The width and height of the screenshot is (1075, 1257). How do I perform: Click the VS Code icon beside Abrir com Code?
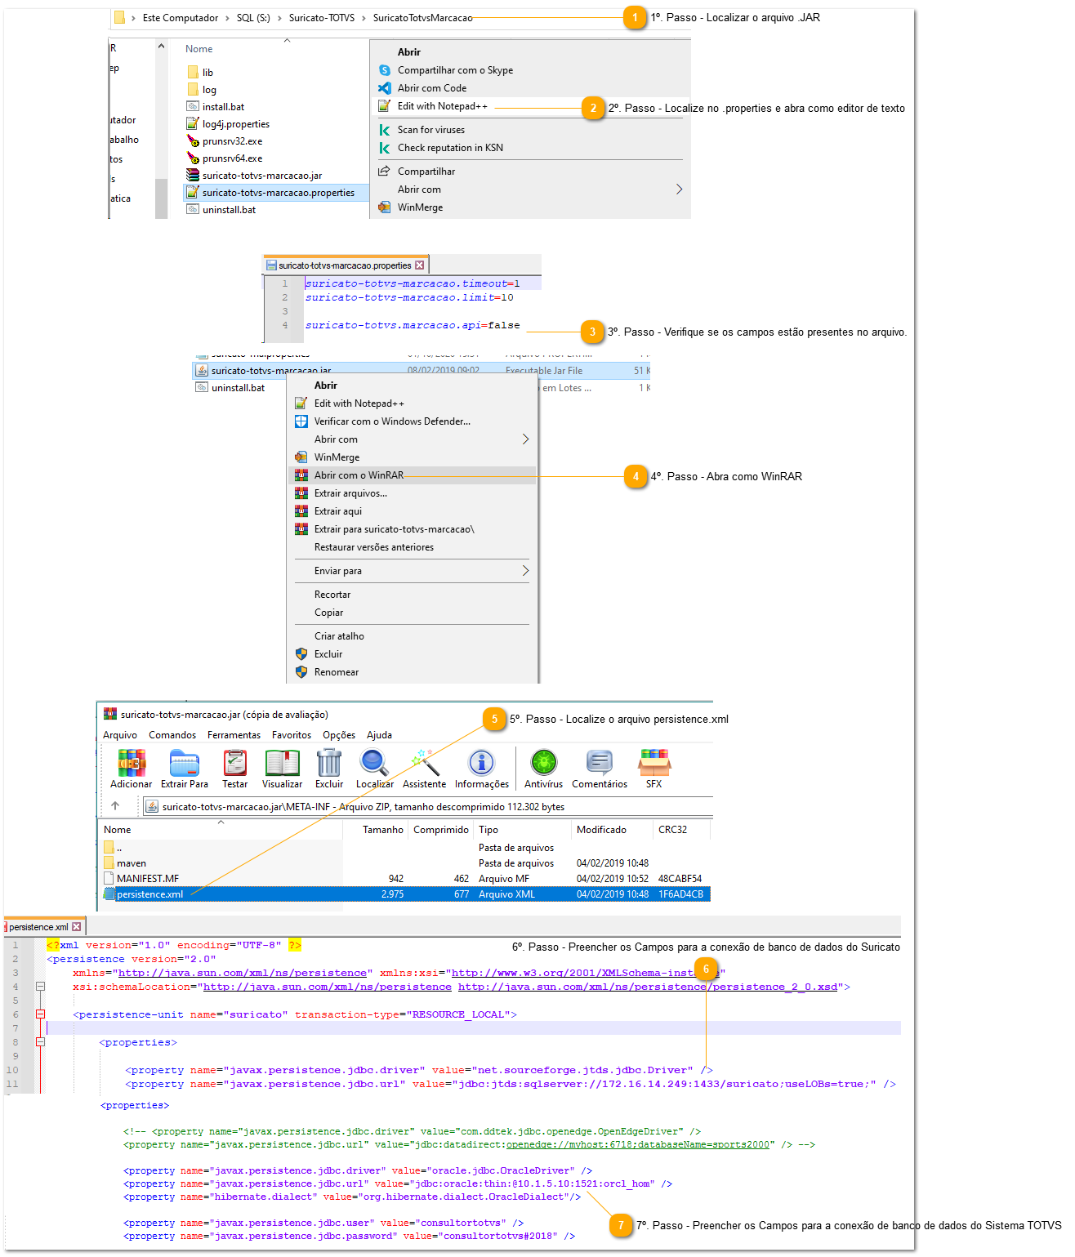coord(385,88)
